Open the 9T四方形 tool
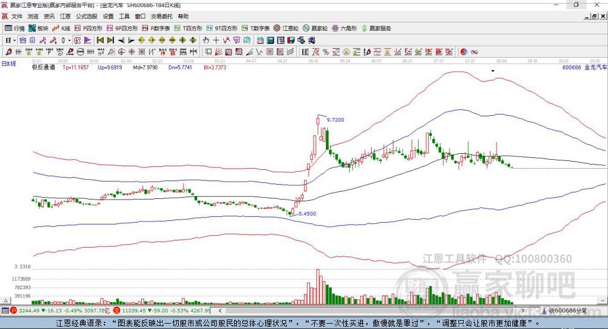The width and height of the screenshot is (608, 329). pos(221,29)
